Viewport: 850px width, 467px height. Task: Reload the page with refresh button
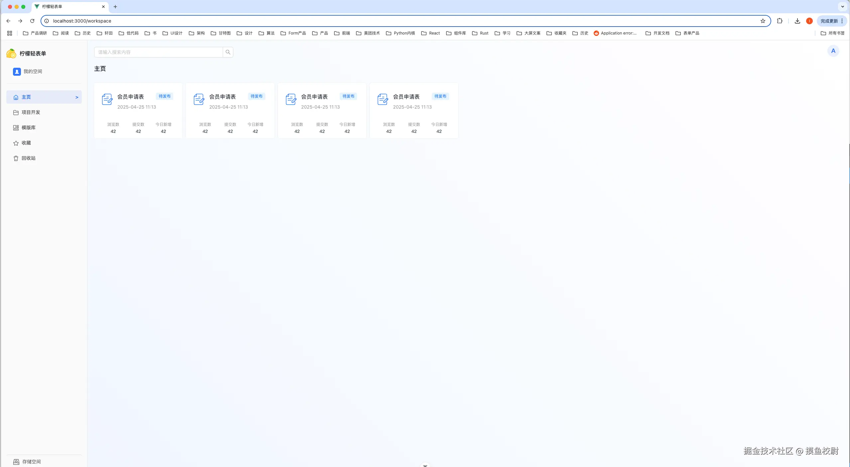tap(32, 21)
